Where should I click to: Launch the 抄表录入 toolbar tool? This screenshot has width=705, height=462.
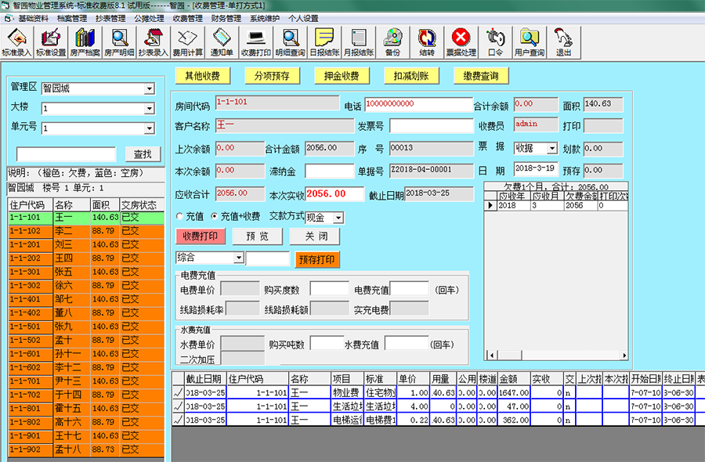click(x=154, y=42)
